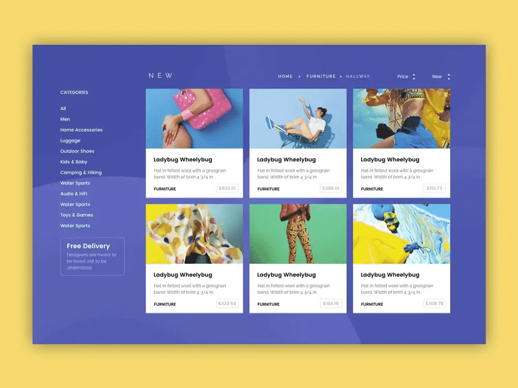Click FURNITURE tag in the $386.01 card

coord(268,189)
